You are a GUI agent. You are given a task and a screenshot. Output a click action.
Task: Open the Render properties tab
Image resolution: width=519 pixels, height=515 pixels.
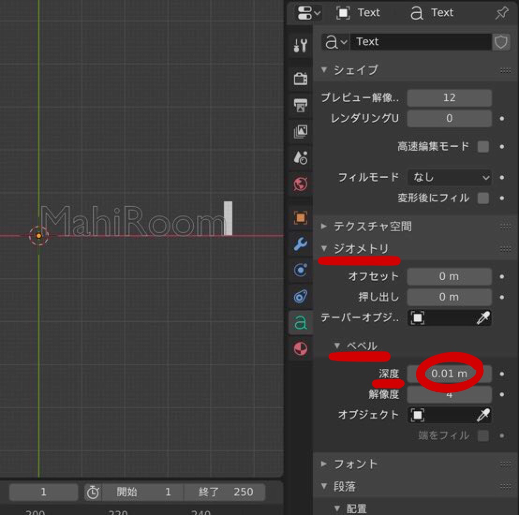(300, 78)
